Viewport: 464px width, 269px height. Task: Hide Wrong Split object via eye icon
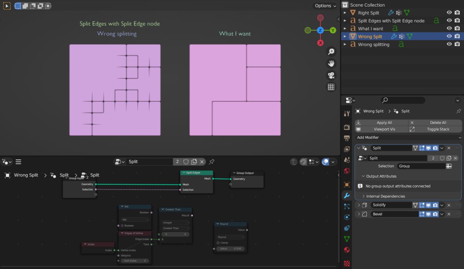pos(449,36)
